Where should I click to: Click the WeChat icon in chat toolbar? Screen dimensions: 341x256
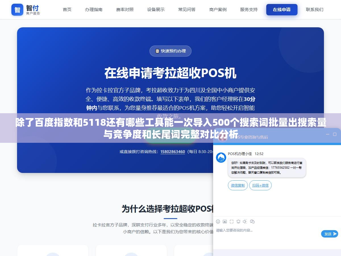click(x=252, y=222)
